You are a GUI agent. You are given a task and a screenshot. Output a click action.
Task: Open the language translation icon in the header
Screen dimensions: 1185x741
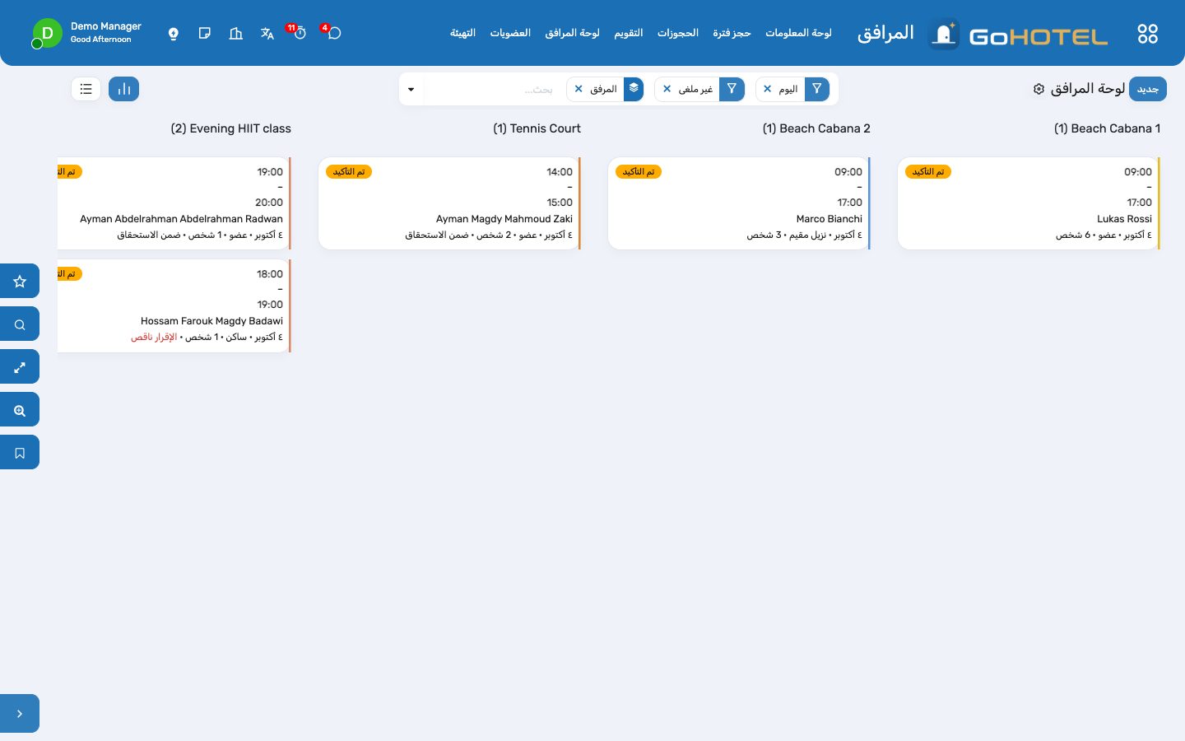pyautogui.click(x=267, y=34)
